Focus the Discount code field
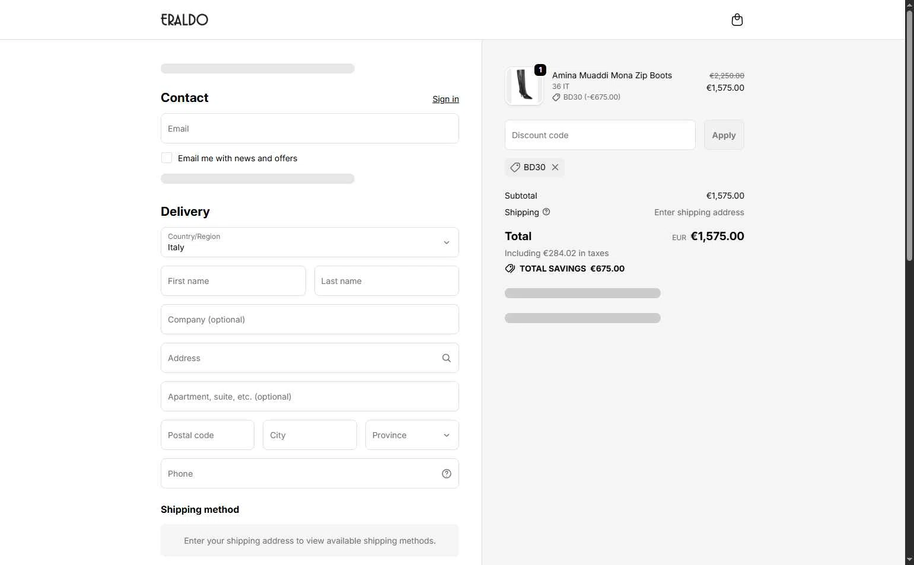Viewport: 914px width, 565px height. (x=600, y=135)
